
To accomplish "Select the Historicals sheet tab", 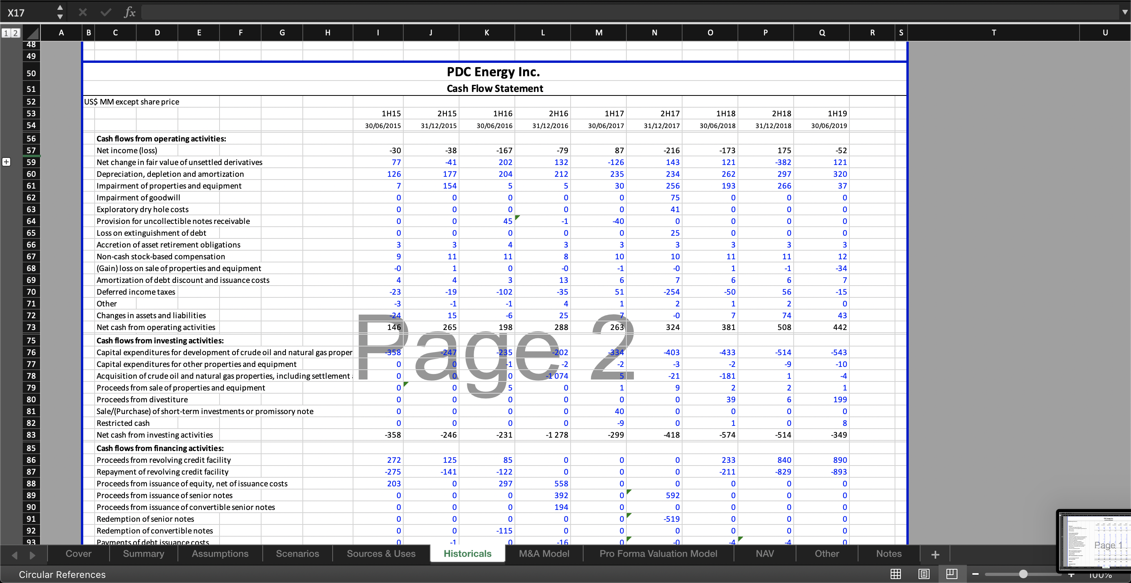I will (468, 554).
